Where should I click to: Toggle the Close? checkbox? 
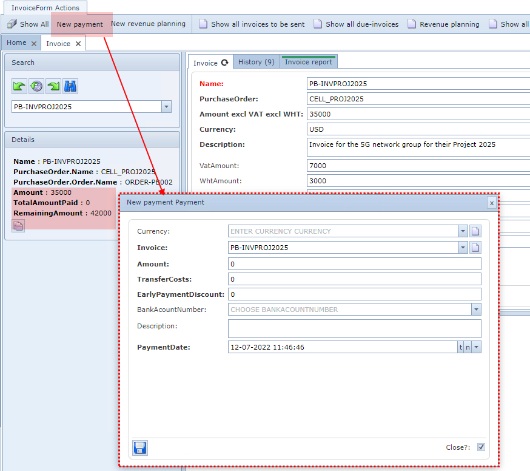481,447
